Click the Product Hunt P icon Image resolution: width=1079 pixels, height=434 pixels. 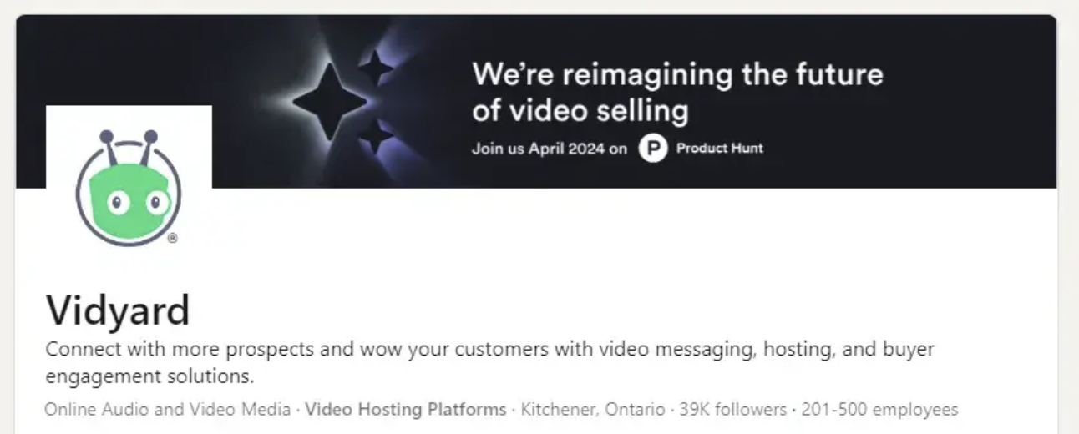coord(653,149)
